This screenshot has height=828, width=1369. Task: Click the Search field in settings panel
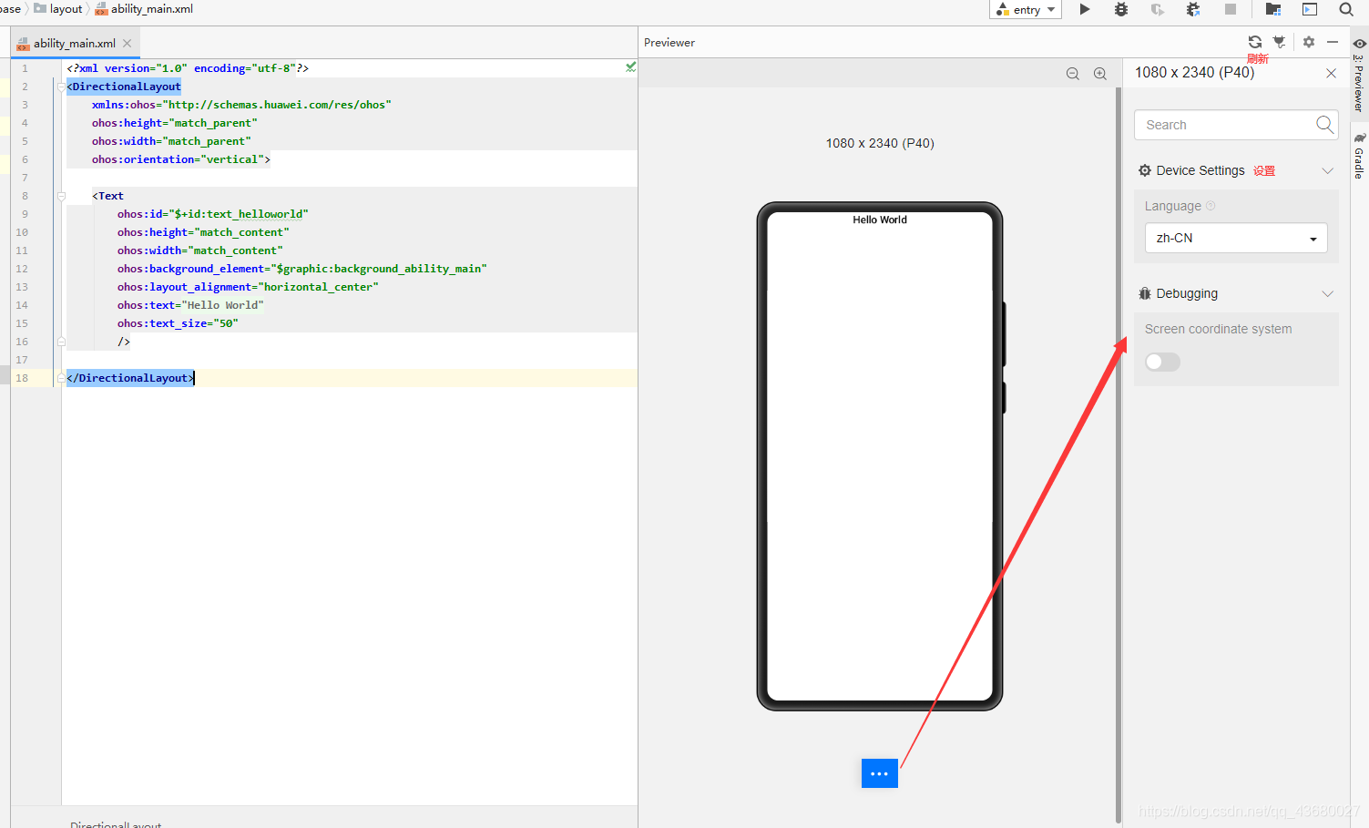tap(1236, 125)
